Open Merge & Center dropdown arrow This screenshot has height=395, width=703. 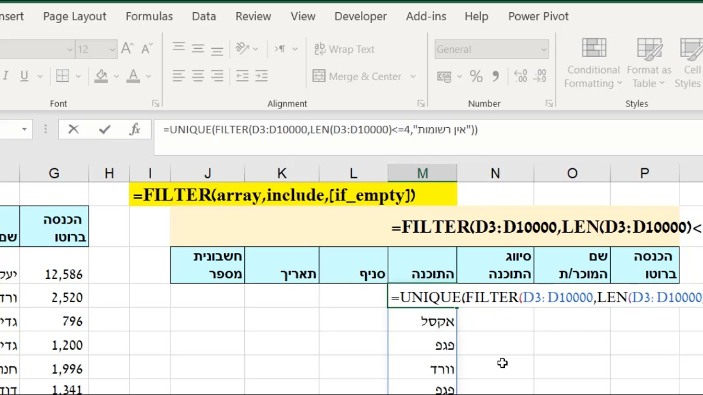[413, 76]
